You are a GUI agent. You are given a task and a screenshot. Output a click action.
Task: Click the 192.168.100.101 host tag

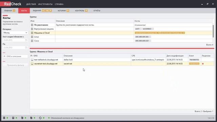click(143, 37)
